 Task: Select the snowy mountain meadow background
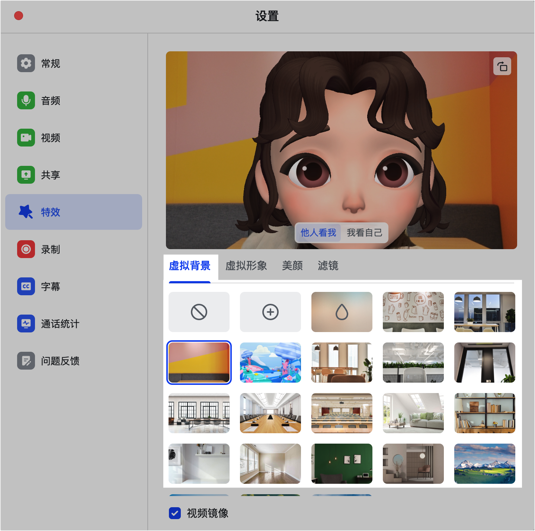[485, 464]
